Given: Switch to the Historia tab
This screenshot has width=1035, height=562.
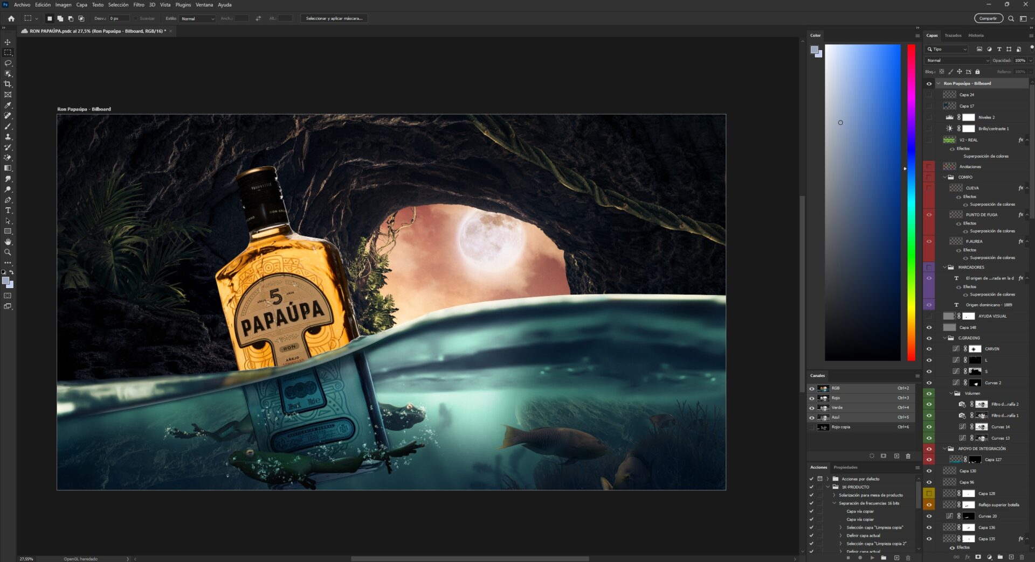Looking at the screenshot, I should [x=976, y=36].
